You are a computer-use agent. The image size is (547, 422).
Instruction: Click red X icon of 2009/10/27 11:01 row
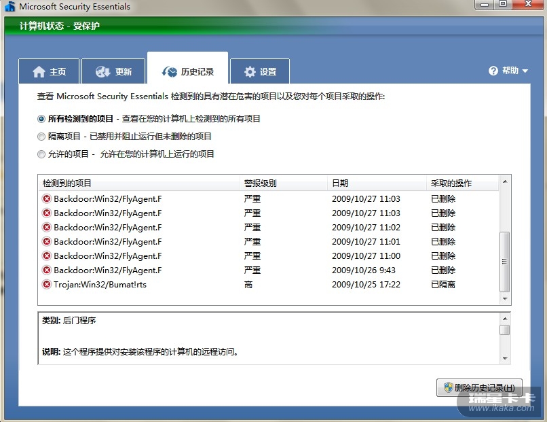click(x=46, y=241)
